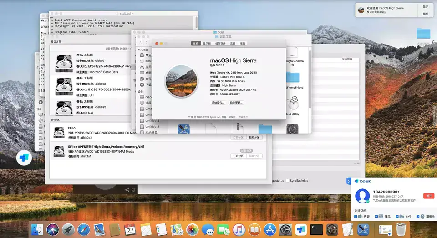Open Maps from the Dock

pyautogui.click(x=177, y=230)
